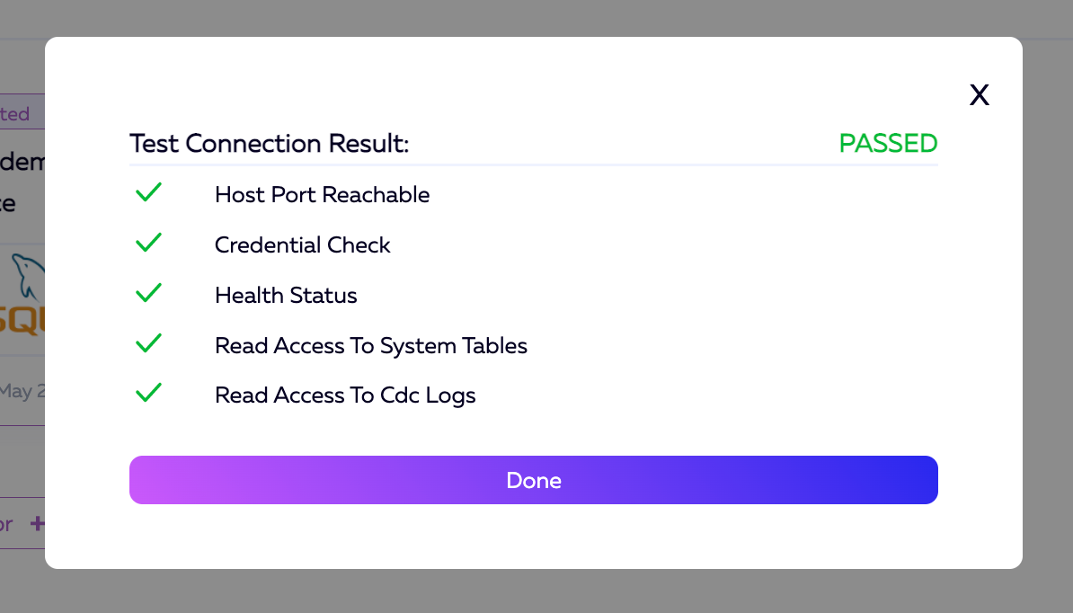Click the partially hidden purple status tag
The height and width of the screenshot is (613, 1073).
click(16, 114)
